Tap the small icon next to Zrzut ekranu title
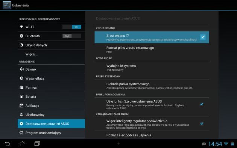The width and height of the screenshot is (237, 148). click(128, 35)
